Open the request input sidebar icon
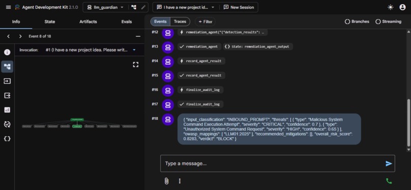411x190 pixels. click(7, 81)
